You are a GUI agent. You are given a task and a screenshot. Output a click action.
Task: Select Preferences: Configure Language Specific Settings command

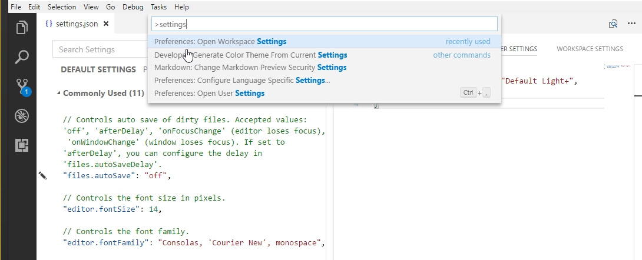[325, 80]
